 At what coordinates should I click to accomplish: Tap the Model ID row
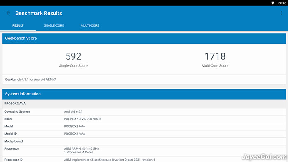(144, 134)
